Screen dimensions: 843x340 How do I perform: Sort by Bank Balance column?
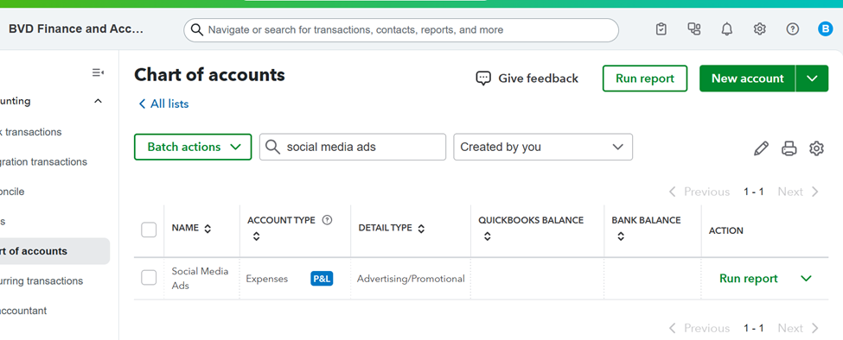621,236
